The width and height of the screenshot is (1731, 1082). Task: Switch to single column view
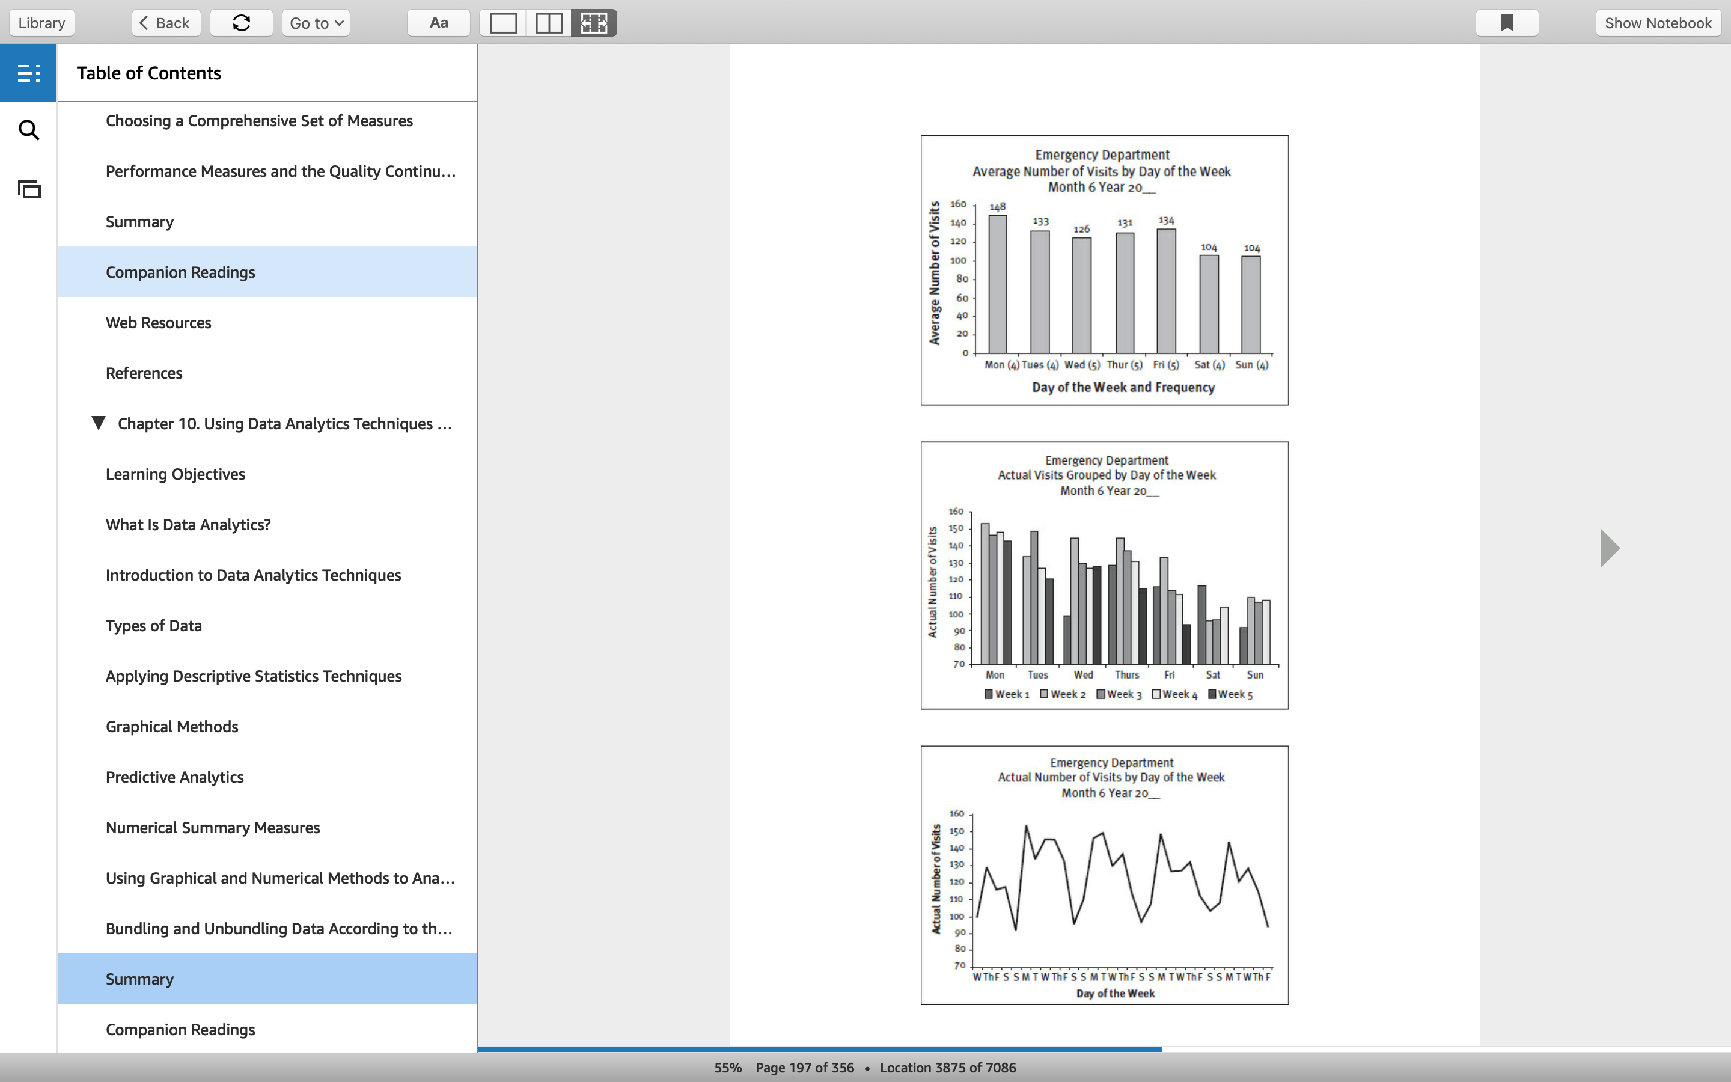tap(503, 23)
